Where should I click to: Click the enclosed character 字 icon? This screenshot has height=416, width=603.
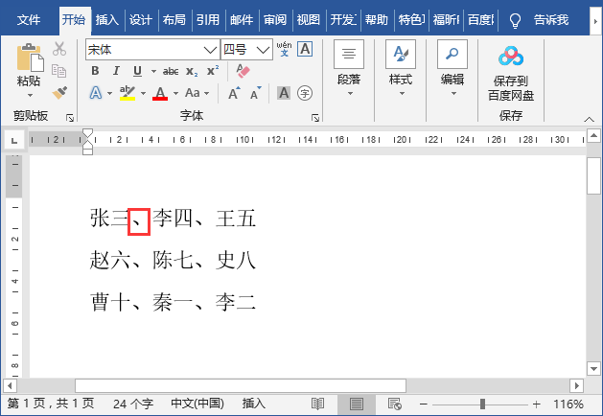point(305,93)
